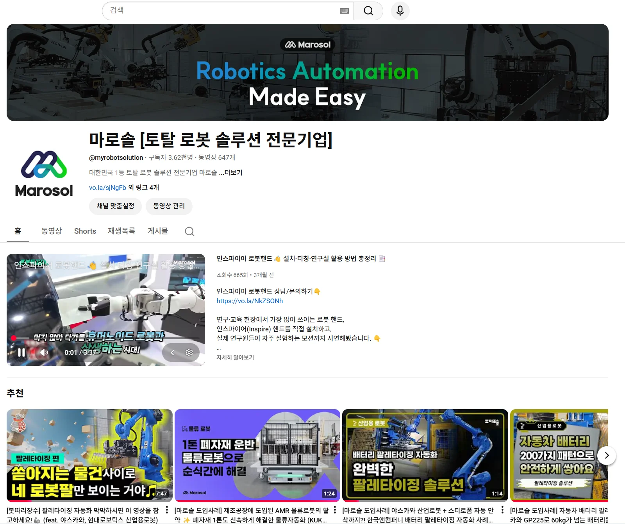Open the vo.la/sjNgFb channel link
625x524 pixels.
[107, 188]
